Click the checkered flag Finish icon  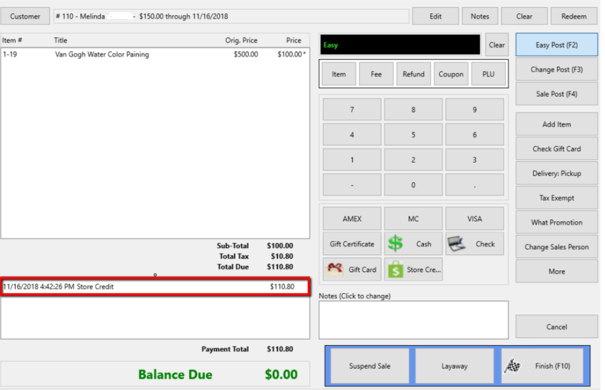coord(512,366)
